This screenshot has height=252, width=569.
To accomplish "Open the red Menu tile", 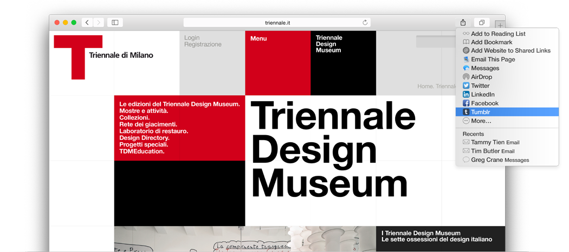I will [x=277, y=63].
